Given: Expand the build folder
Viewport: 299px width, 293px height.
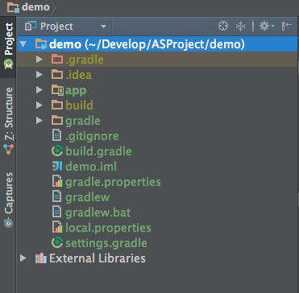Looking at the screenshot, I should pos(39,105).
